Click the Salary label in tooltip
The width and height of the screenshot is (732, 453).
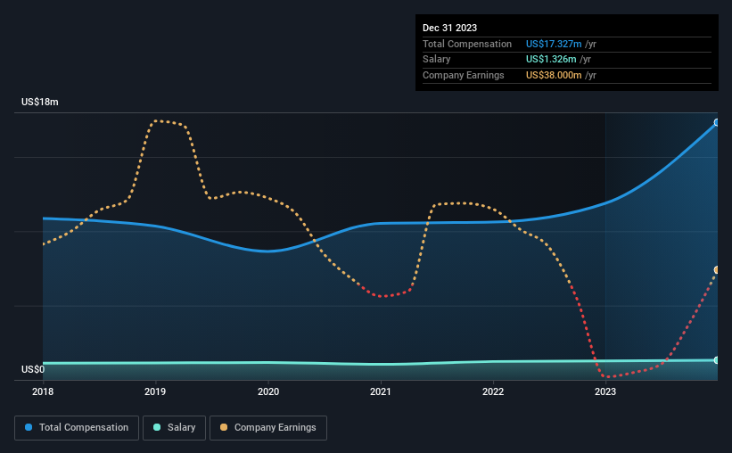pos(437,60)
